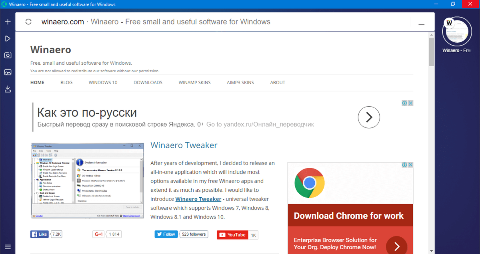Minimize the page with the dash button
This screenshot has height=254, width=480.
421,24
